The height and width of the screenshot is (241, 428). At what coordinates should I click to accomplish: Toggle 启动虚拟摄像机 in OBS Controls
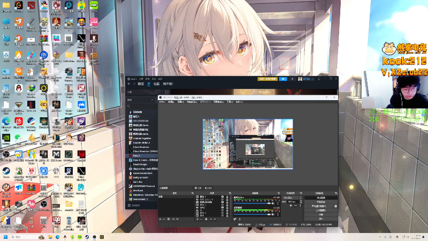(318, 206)
